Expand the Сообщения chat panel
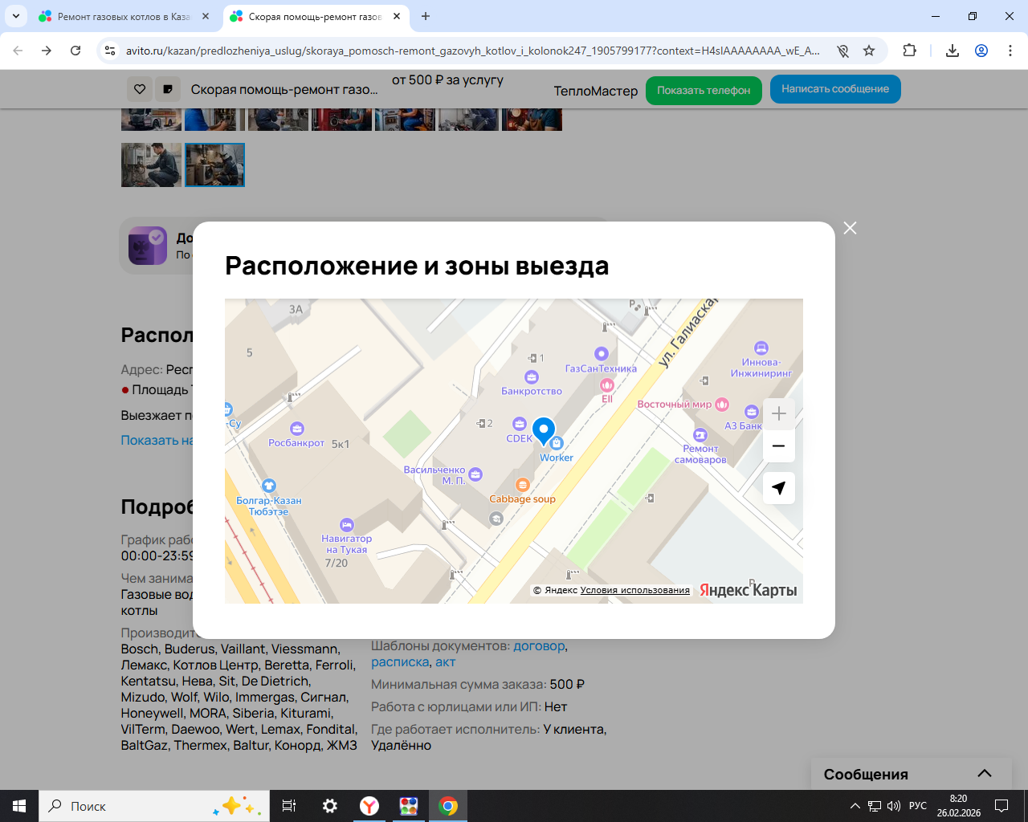Screen dimensions: 1028x822 click(x=984, y=774)
